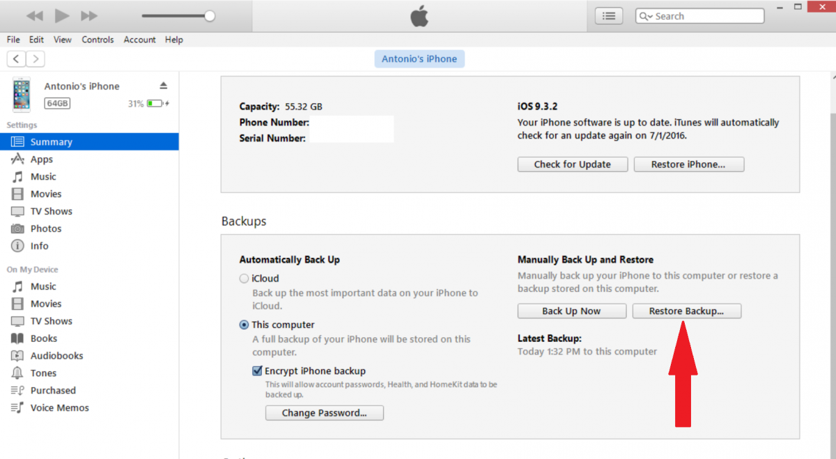Click the rewind previous track icon
The width and height of the screenshot is (836, 459).
34,15
